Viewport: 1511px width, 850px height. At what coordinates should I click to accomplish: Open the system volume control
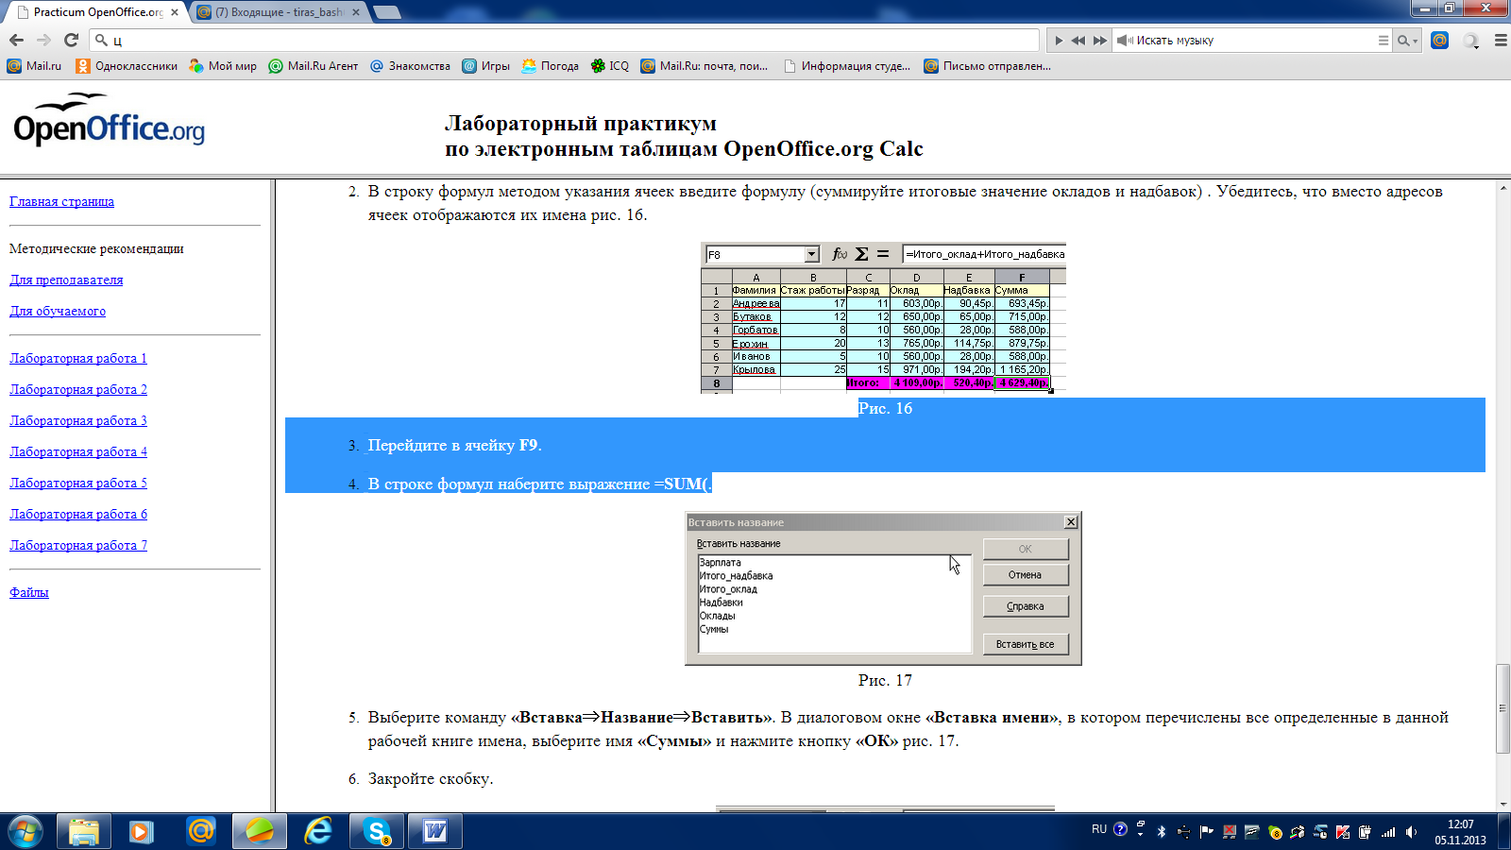tap(1411, 832)
